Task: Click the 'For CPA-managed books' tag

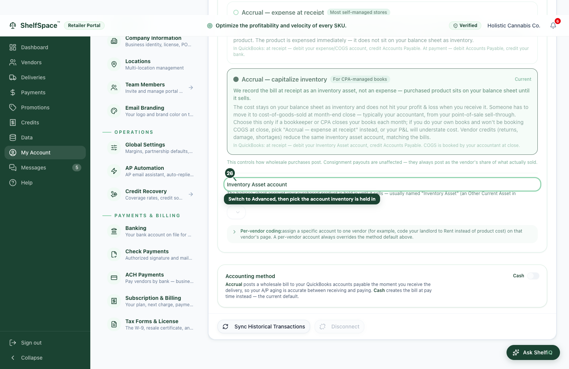Action: click(x=360, y=79)
